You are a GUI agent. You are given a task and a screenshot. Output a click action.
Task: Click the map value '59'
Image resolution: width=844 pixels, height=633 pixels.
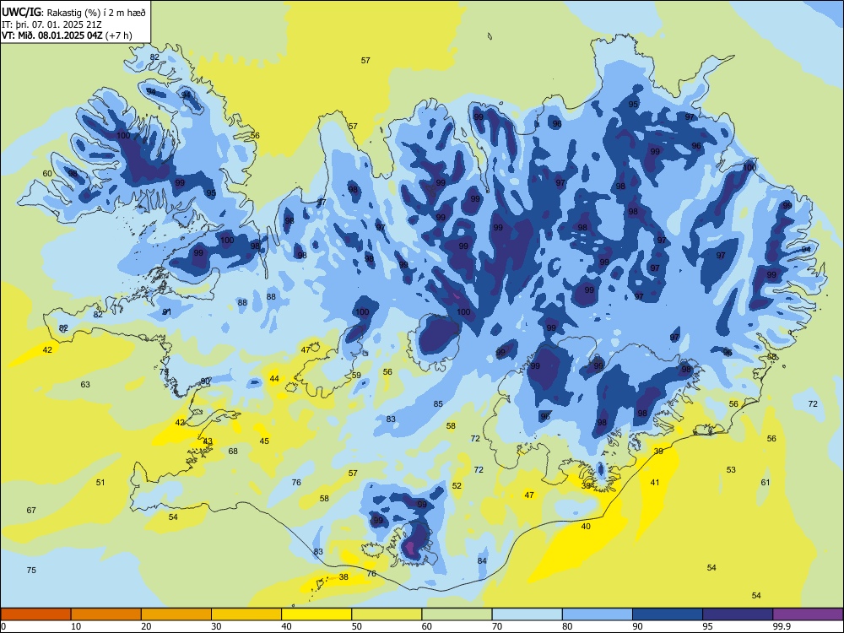click(x=356, y=376)
